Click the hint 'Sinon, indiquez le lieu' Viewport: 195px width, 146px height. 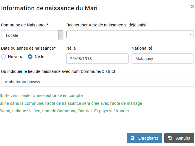65,111
